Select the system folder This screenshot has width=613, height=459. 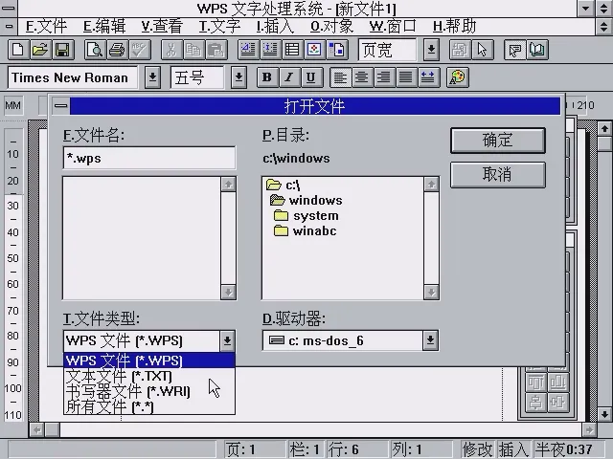[x=306, y=215]
